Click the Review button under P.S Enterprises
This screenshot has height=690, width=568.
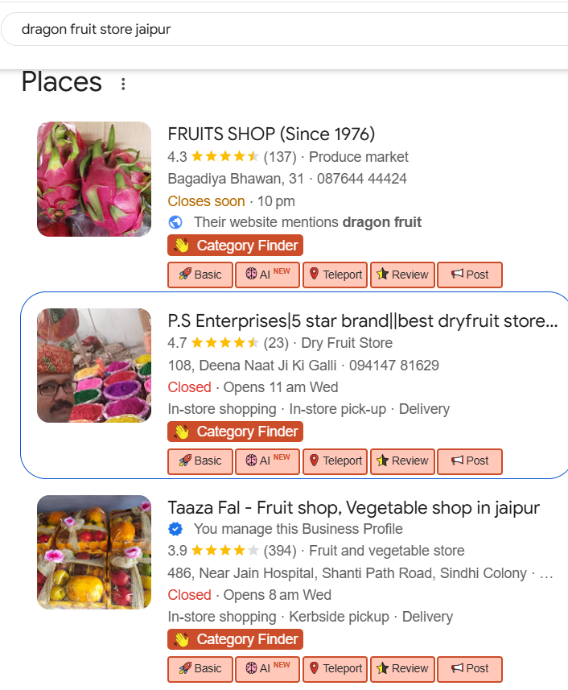click(x=402, y=461)
